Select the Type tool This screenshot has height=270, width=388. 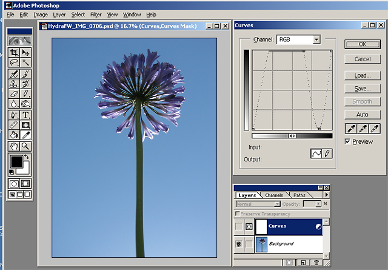point(26,115)
